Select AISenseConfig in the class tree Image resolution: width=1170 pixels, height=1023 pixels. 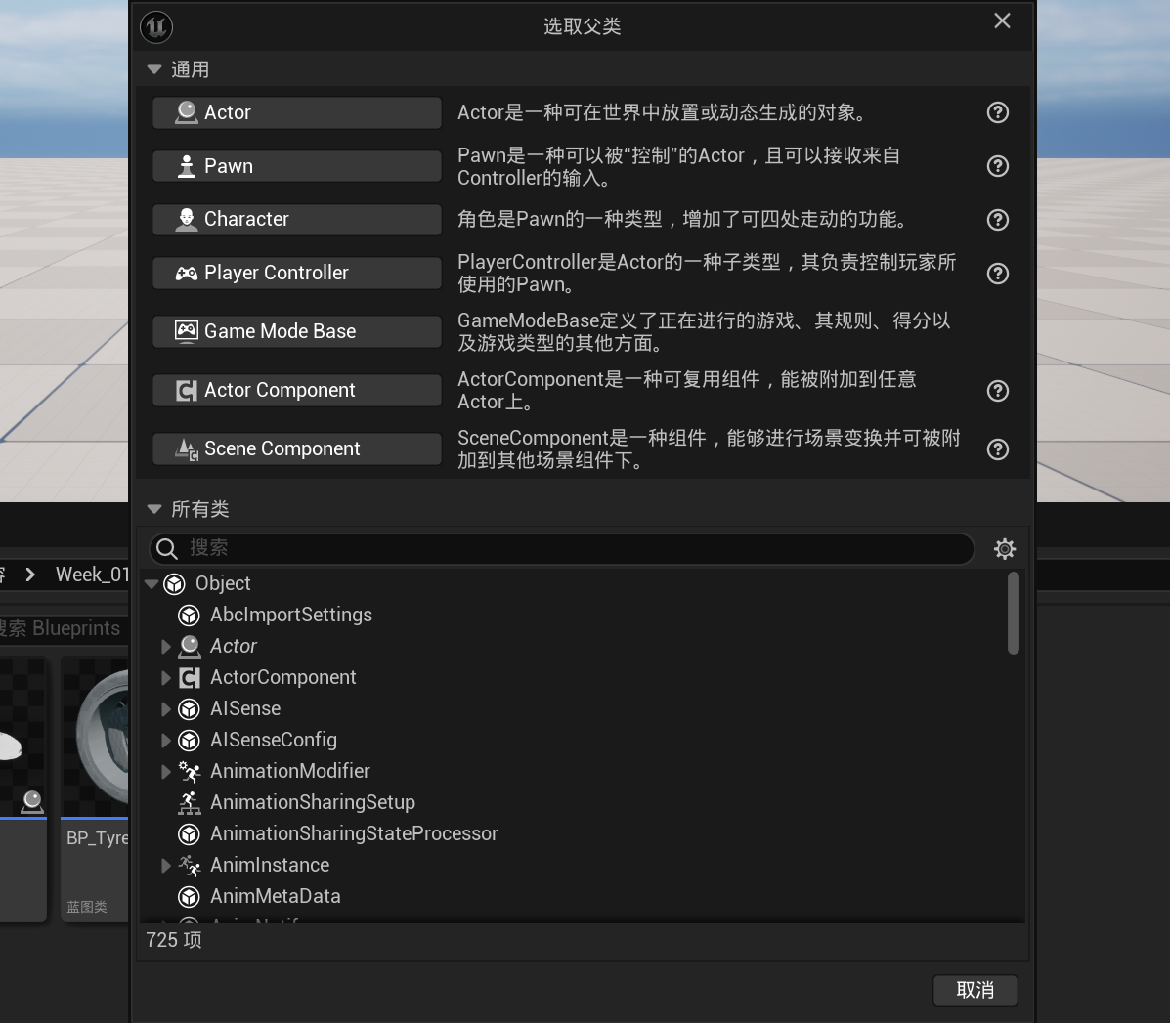click(x=274, y=741)
